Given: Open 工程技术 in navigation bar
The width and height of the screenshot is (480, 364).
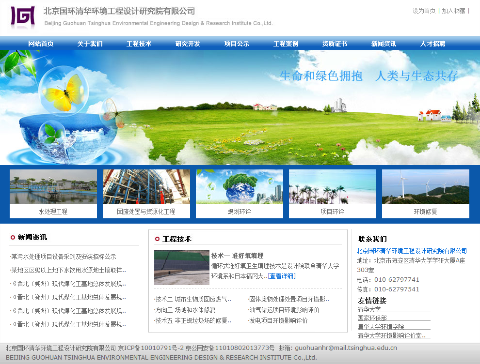Looking at the screenshot, I should [139, 44].
